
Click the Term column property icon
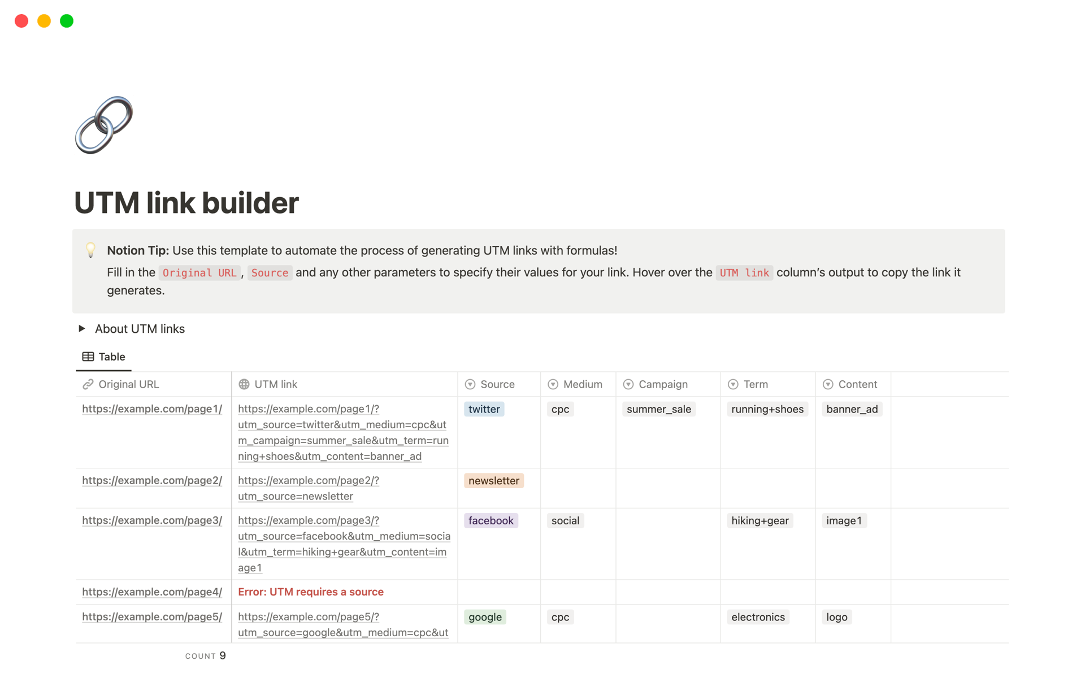click(x=732, y=384)
